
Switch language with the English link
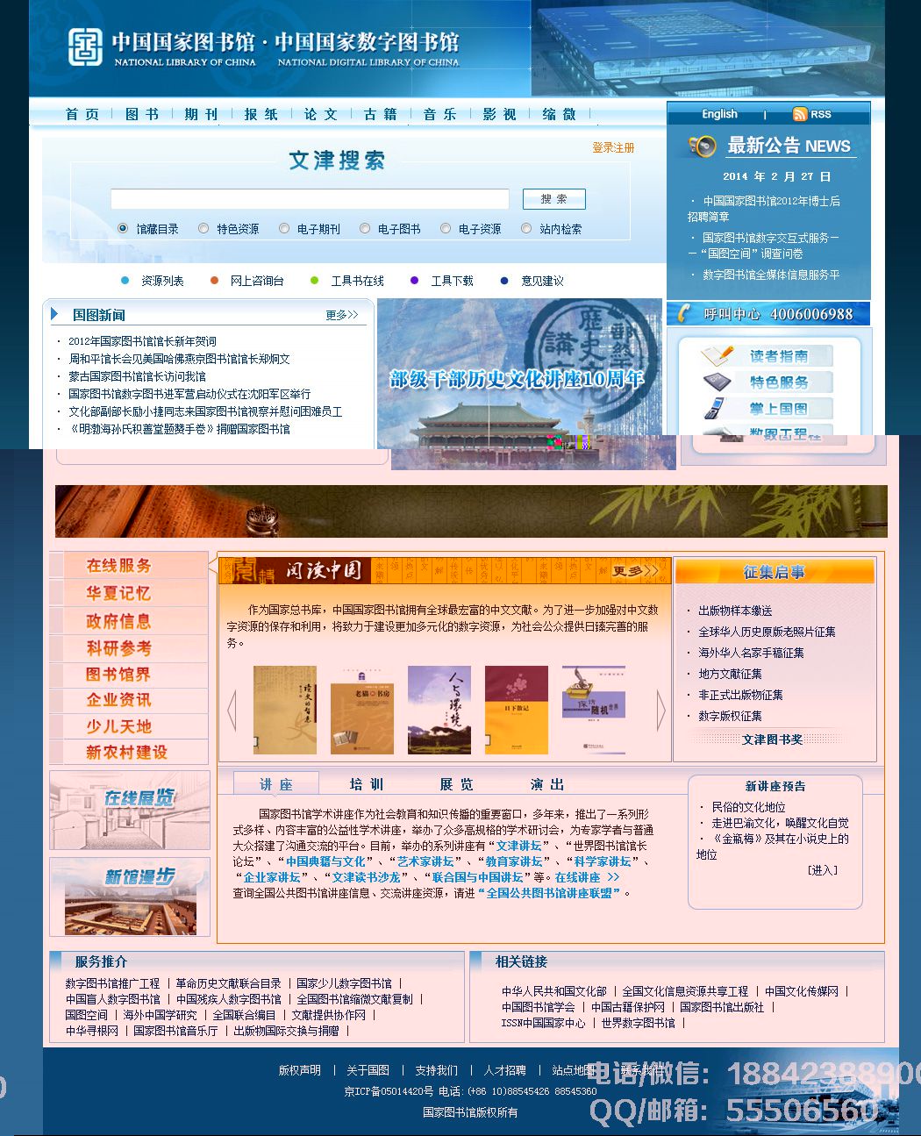[x=719, y=114]
